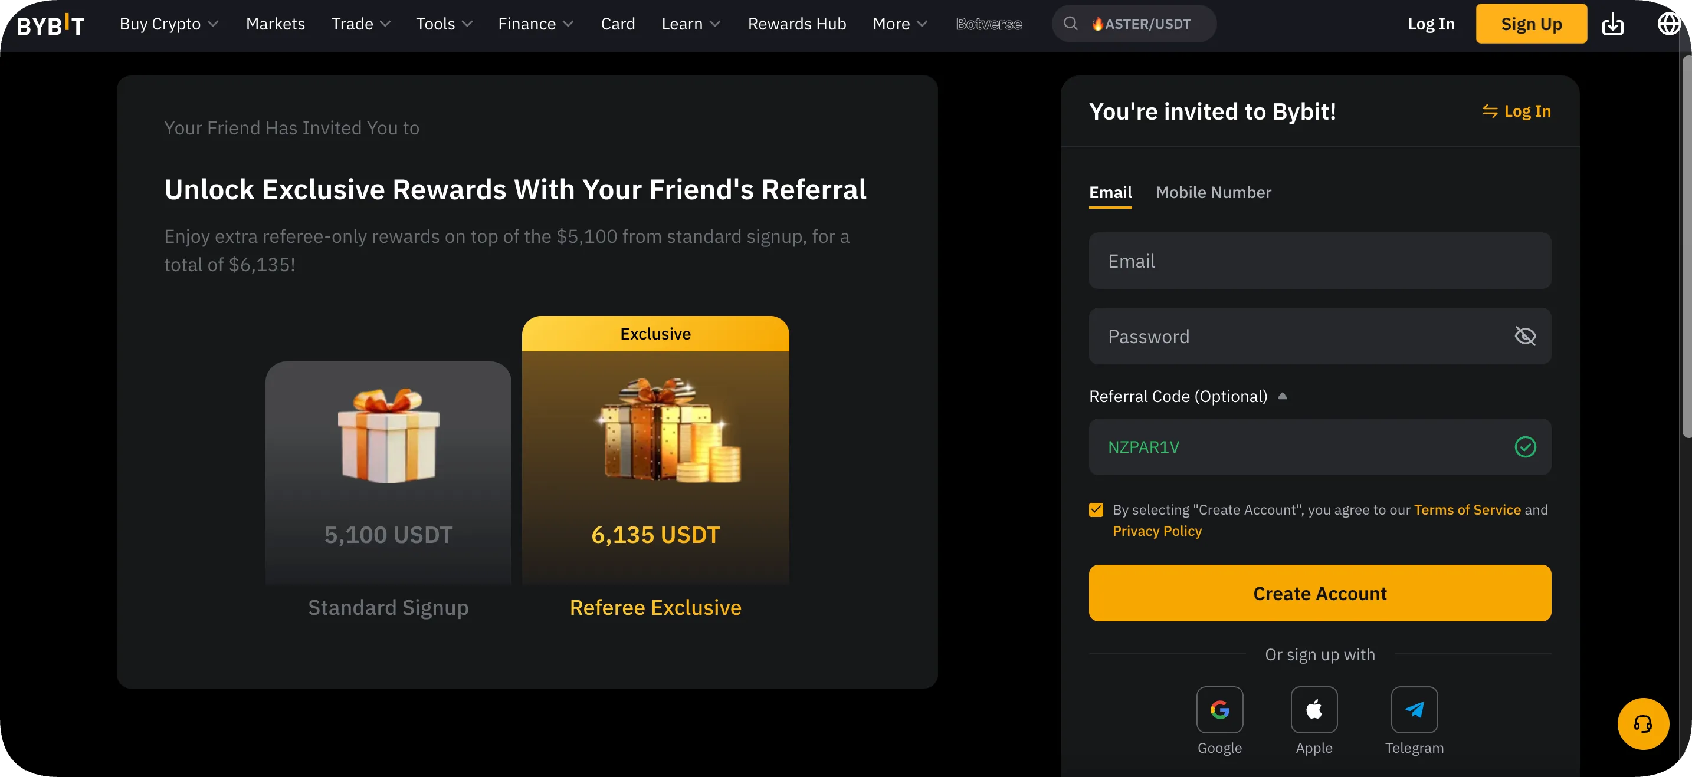The image size is (1692, 777).
Task: Open the language globe icon
Action: point(1668,24)
